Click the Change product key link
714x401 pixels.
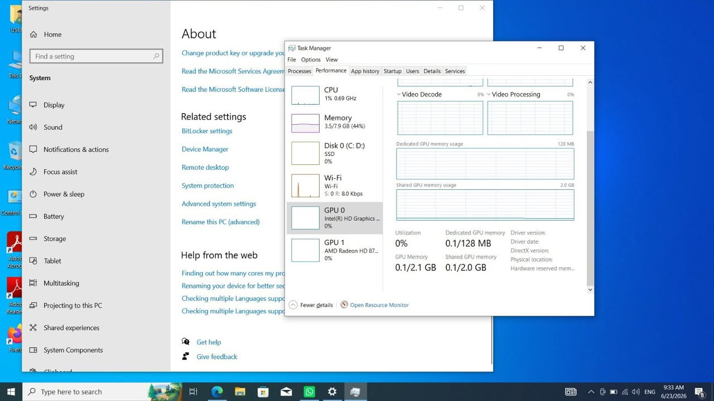(x=233, y=53)
